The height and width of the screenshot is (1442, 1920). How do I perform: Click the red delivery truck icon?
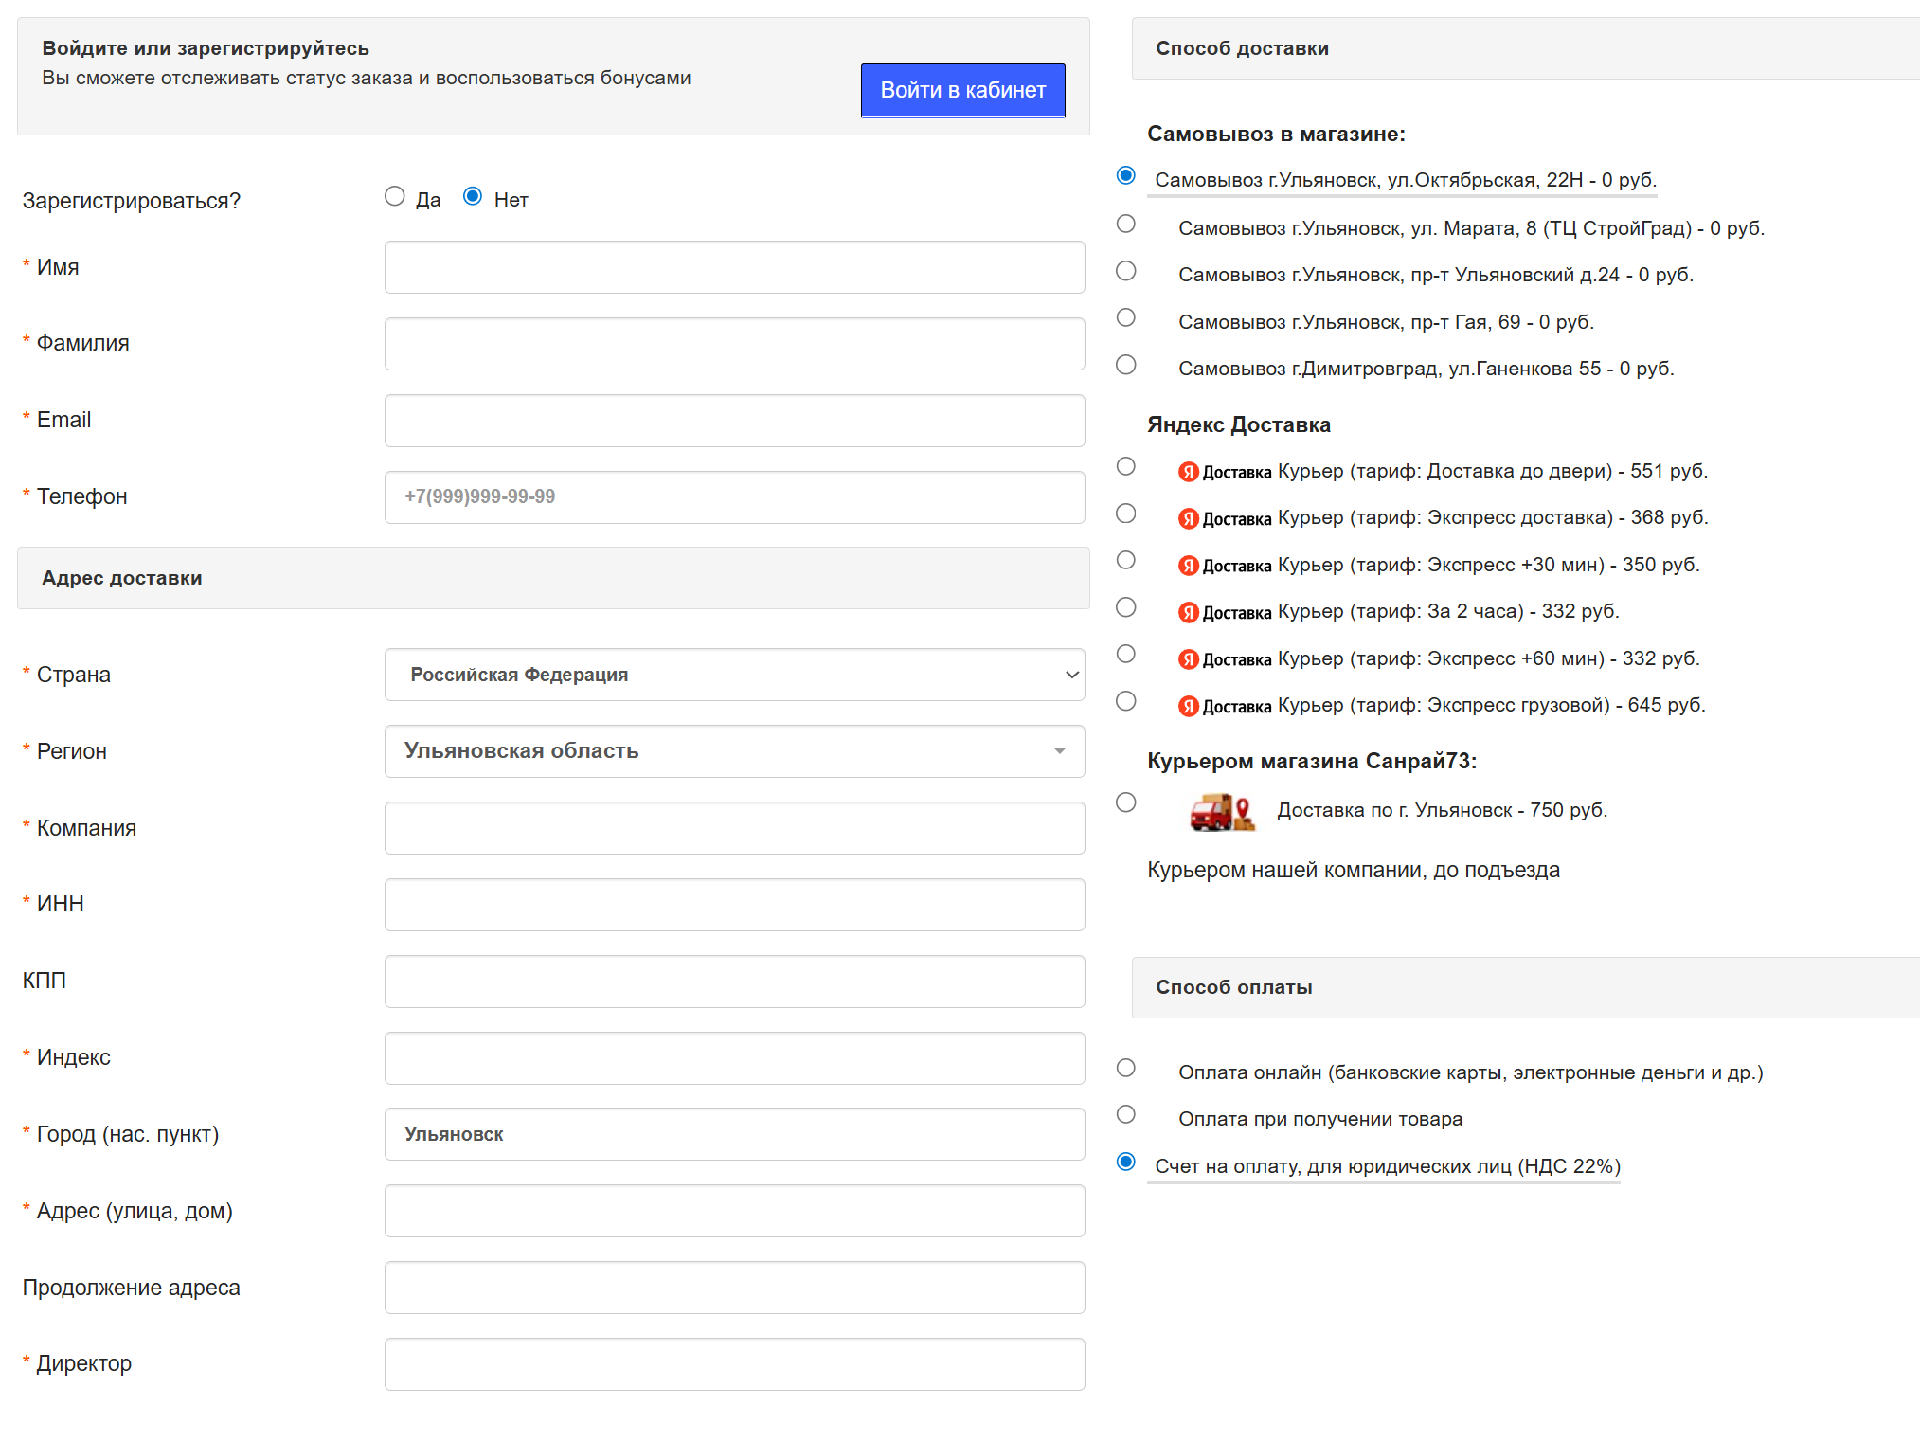coord(1221,812)
